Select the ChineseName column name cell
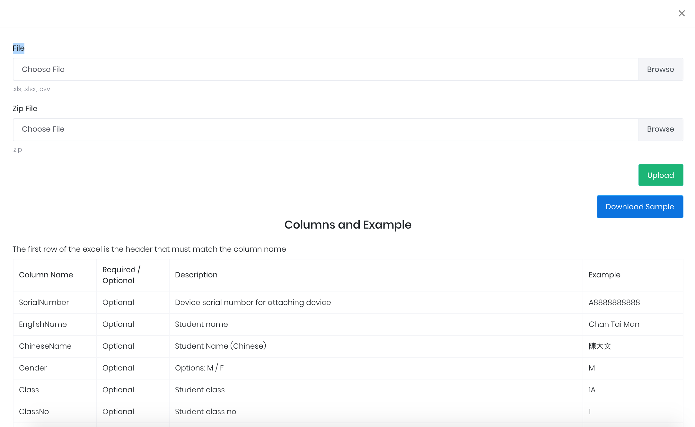Image resolution: width=695 pixels, height=427 pixels. click(x=45, y=346)
